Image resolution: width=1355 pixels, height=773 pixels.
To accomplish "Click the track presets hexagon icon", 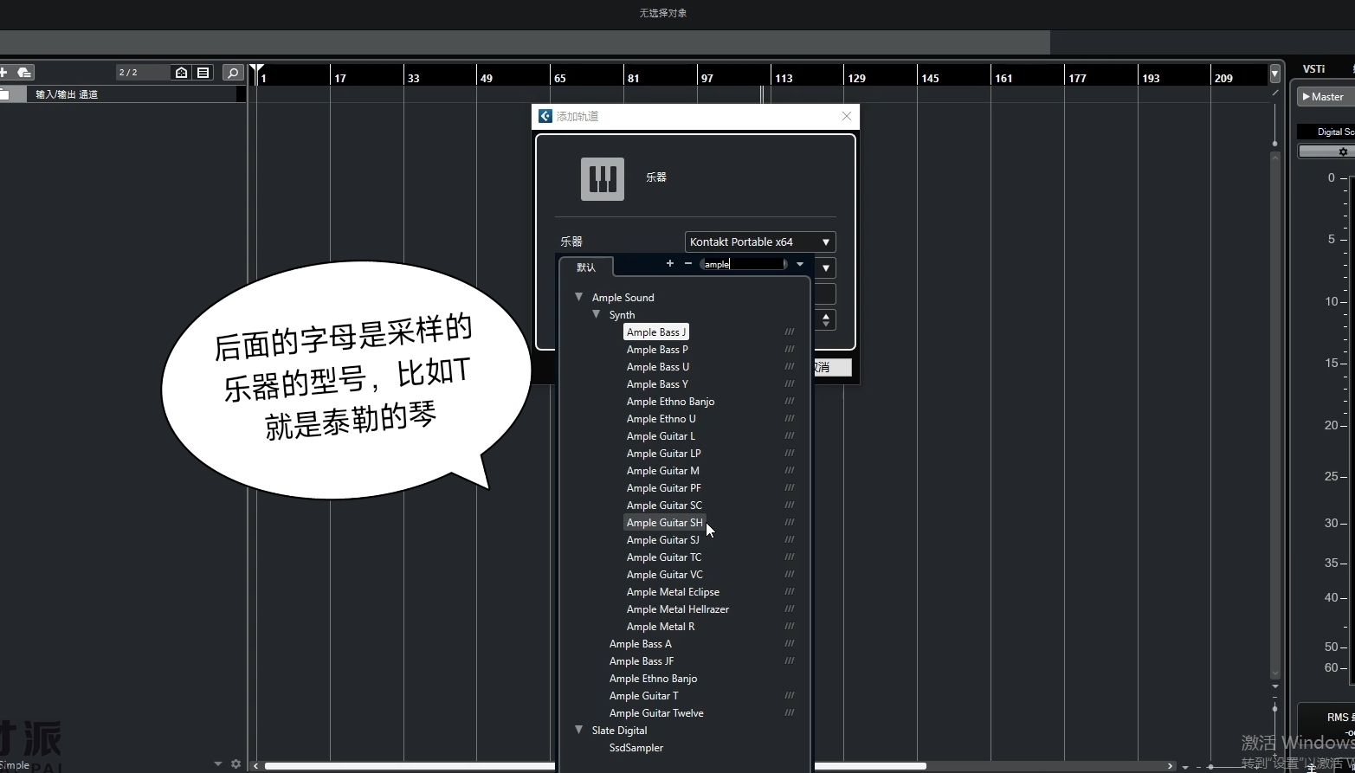I will (24, 73).
